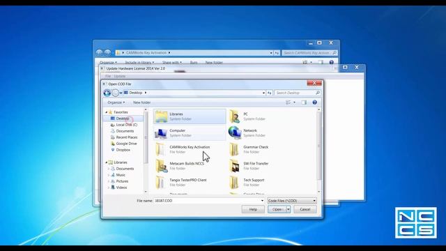Expand the Documents library node under Libraries
The width and height of the screenshot is (446, 251).
tap(109, 169)
